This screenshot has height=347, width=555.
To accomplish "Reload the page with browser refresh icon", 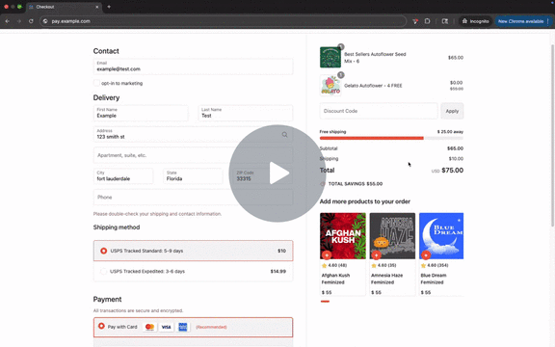I will click(x=31, y=21).
